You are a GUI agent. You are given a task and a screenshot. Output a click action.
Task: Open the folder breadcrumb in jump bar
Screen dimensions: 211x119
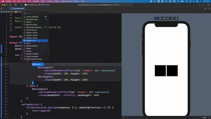pos(18,12)
